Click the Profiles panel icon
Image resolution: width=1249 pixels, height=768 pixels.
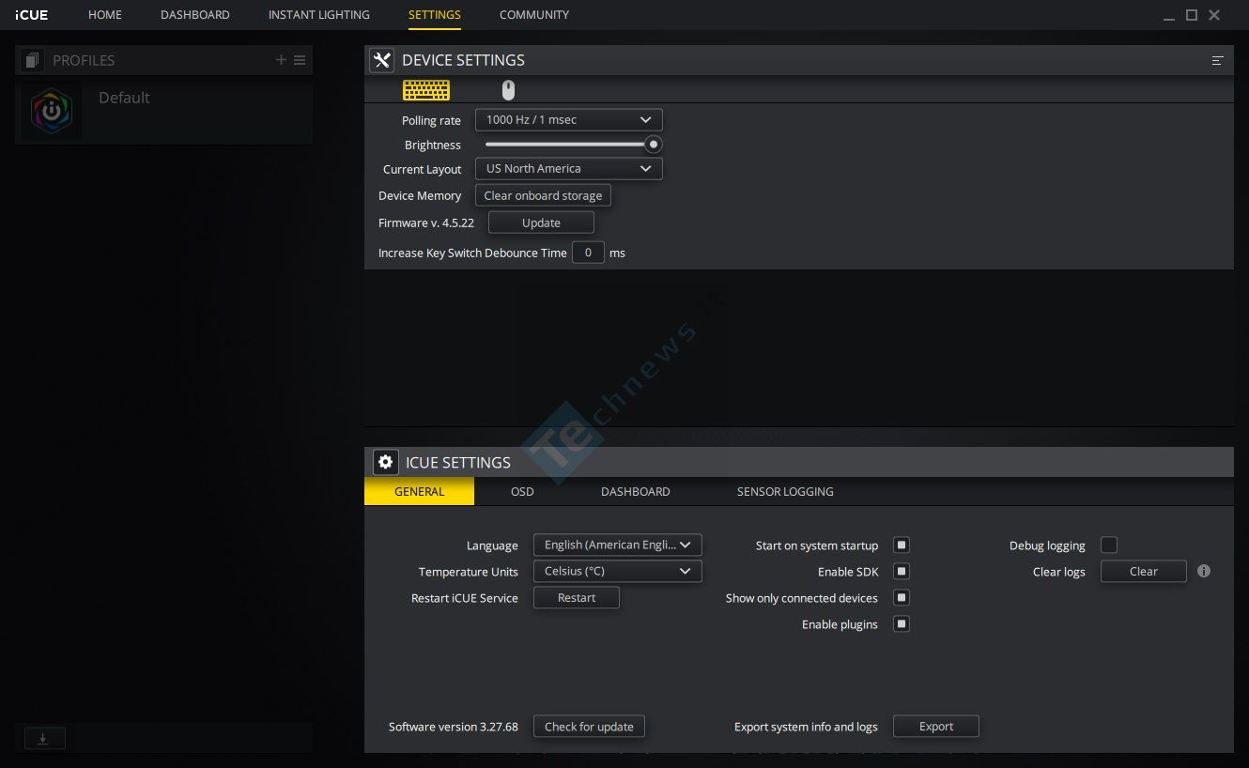32,60
